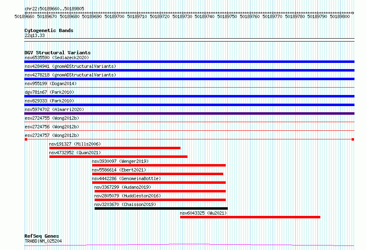This screenshot has height=250, width=366.
Task: Click the nsv6535590 (Sedlazeck2020) variant label
Action: click(x=57, y=58)
